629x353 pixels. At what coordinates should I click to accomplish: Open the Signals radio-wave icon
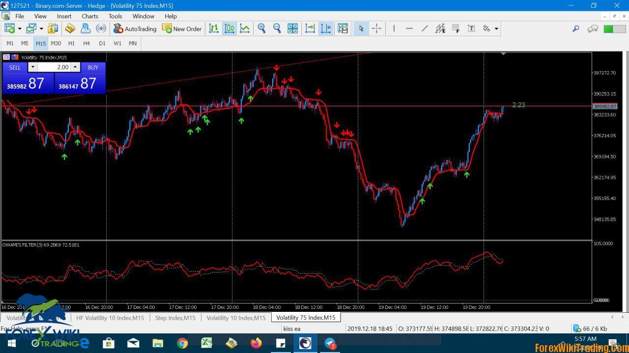click(101, 28)
